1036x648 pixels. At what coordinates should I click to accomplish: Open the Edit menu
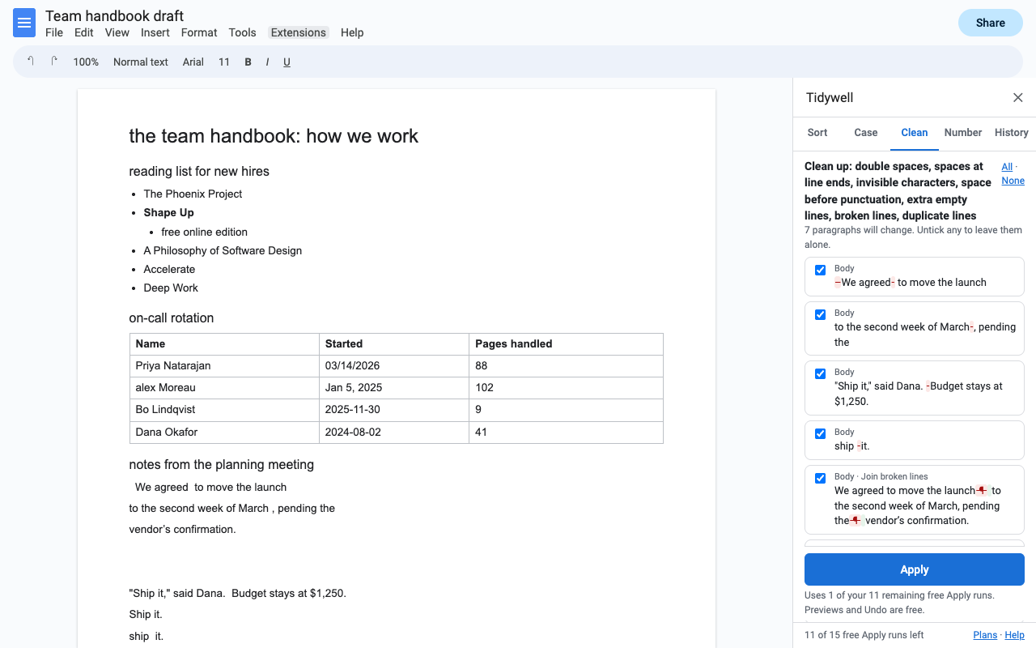[x=83, y=32]
